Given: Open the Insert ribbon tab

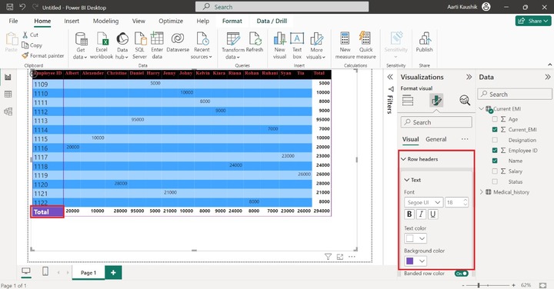Looking at the screenshot, I should (72, 21).
